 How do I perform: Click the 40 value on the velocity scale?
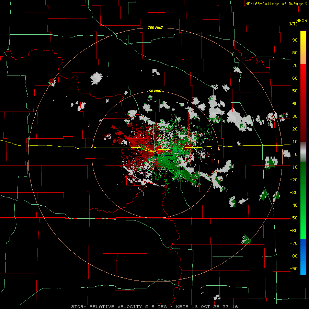click(295, 103)
